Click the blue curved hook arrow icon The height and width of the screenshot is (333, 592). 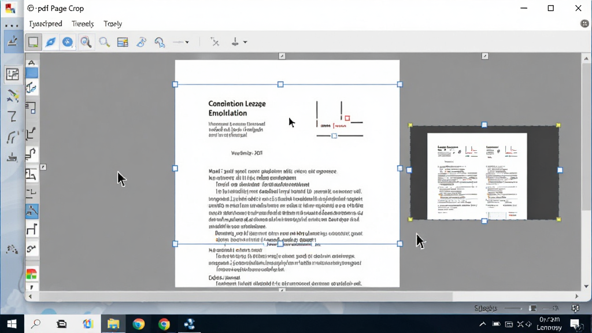tap(160, 42)
